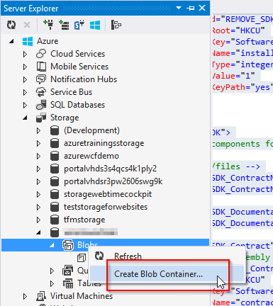
Task: Click the rightmost toolbar tree-view icon
Action: click(116, 25)
